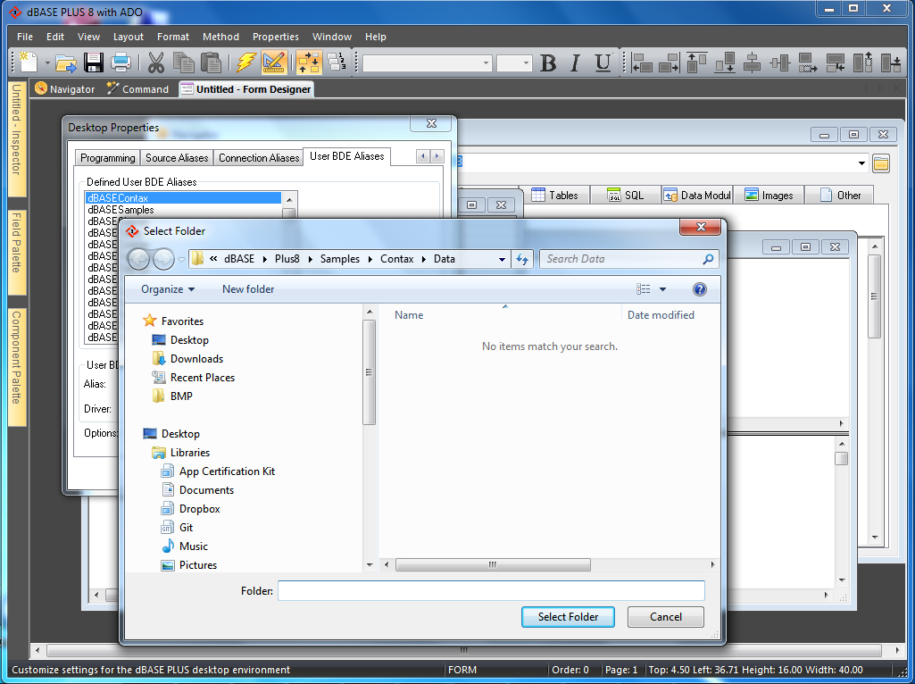Sort by the Date modified column header
Viewport: 915px width, 684px height.
[661, 315]
